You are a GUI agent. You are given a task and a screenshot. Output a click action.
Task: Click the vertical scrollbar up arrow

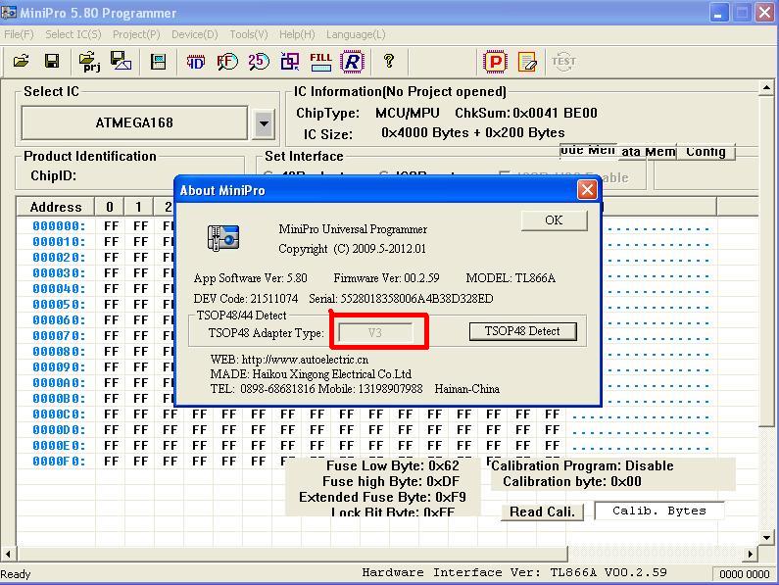(766, 88)
